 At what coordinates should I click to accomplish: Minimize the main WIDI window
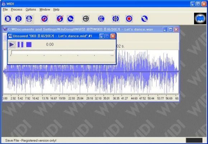click(x=193, y=4)
